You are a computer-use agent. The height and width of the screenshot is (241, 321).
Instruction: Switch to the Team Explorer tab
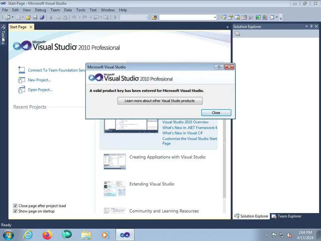[x=287, y=216]
